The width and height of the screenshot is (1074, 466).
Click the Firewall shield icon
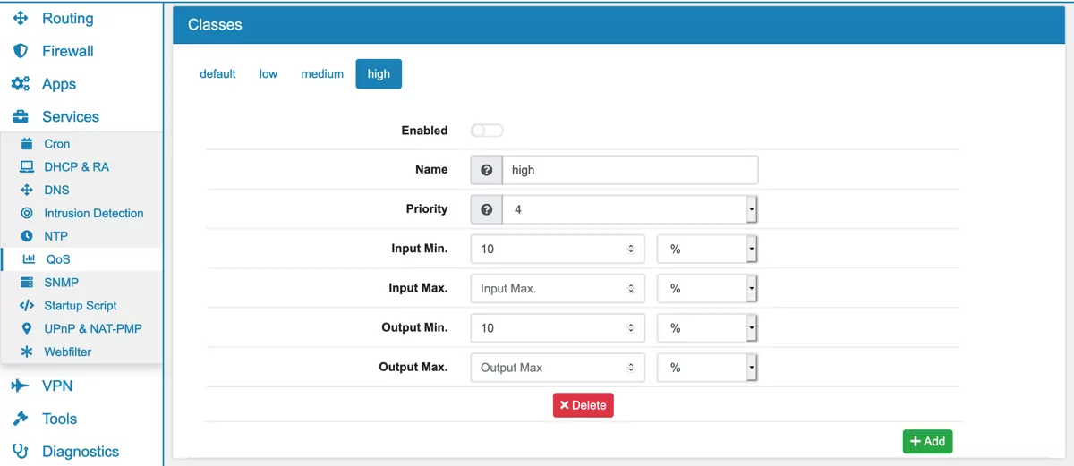(20, 51)
